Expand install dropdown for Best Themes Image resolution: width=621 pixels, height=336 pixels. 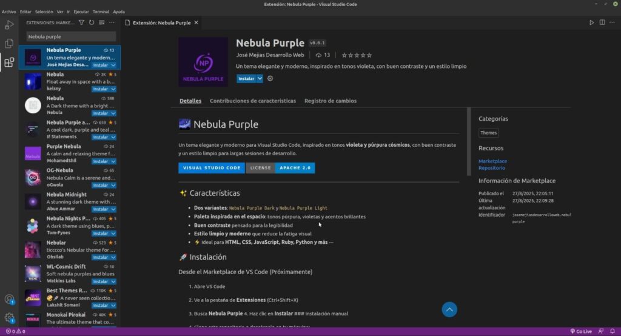[x=113, y=306]
